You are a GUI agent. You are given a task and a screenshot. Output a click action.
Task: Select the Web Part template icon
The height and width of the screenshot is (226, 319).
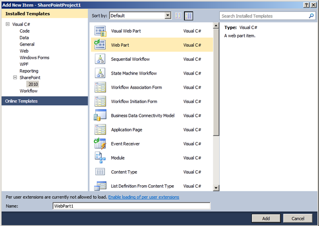coord(100,44)
